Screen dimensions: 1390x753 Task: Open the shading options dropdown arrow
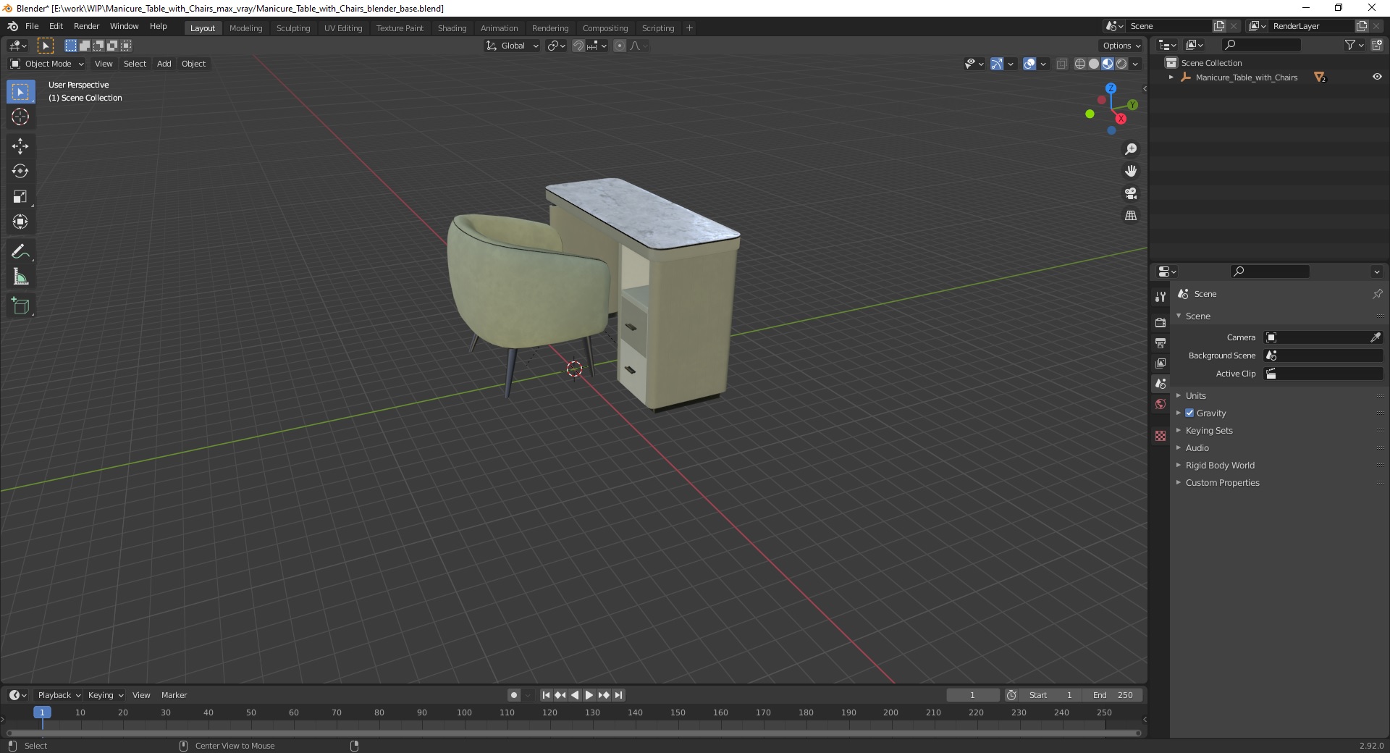tap(1136, 64)
